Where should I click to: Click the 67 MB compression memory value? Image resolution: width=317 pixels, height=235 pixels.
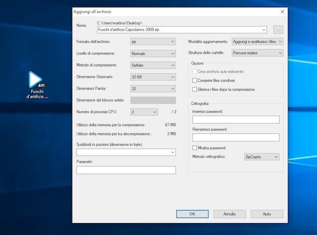[x=170, y=125]
